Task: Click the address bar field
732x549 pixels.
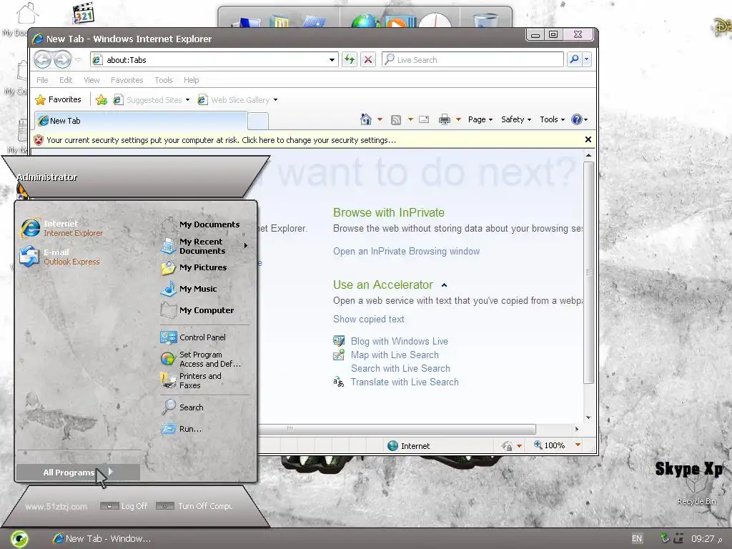Action: tap(214, 60)
